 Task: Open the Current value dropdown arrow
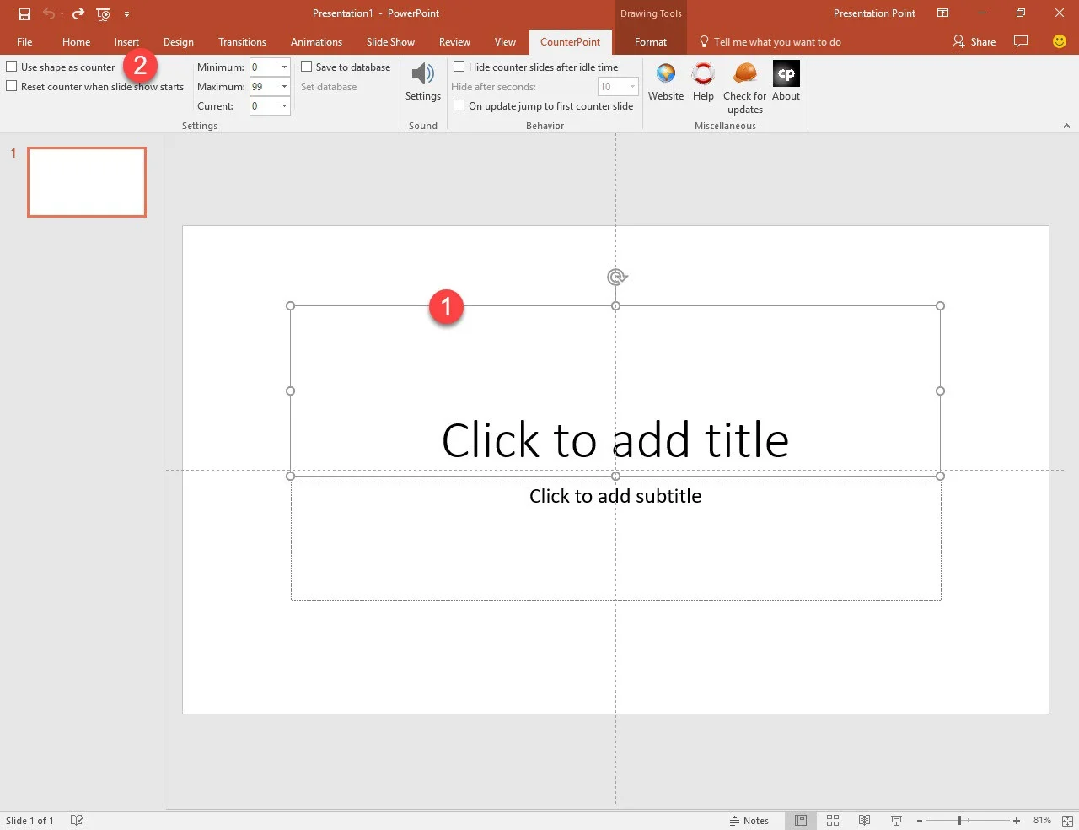[284, 106]
